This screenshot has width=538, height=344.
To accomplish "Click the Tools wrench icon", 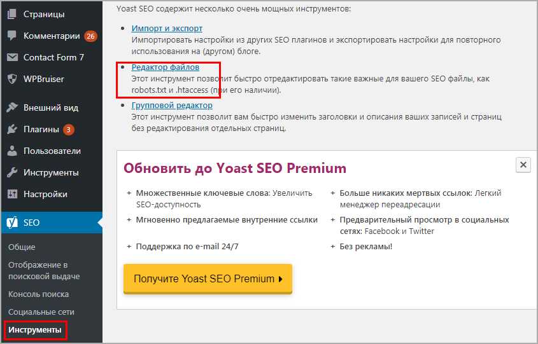I will pos(12,172).
